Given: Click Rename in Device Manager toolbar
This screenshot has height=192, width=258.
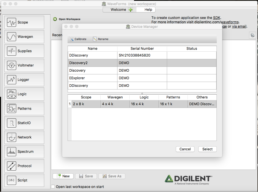Looking at the screenshot, I should [x=101, y=39].
